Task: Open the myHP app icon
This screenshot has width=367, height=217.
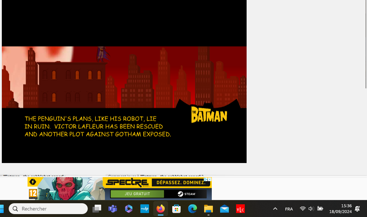Action: click(x=144, y=209)
